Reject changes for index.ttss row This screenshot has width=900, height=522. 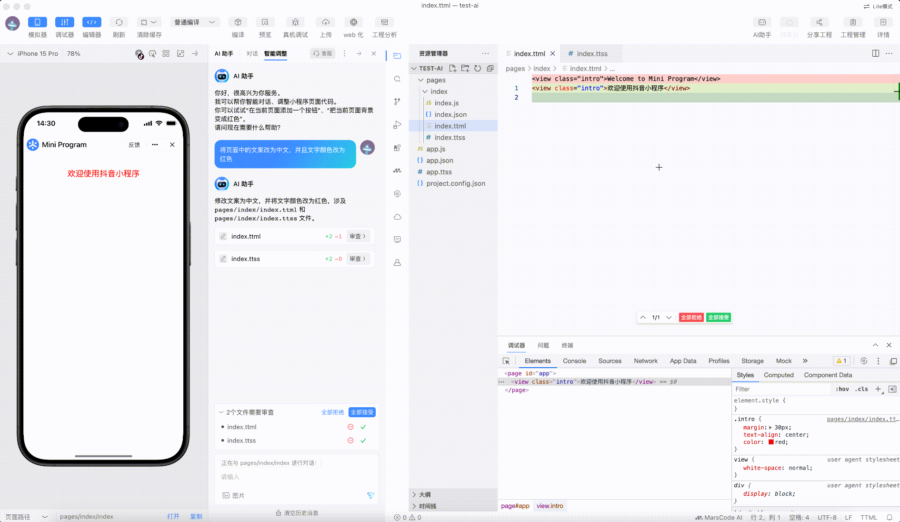pyautogui.click(x=350, y=441)
